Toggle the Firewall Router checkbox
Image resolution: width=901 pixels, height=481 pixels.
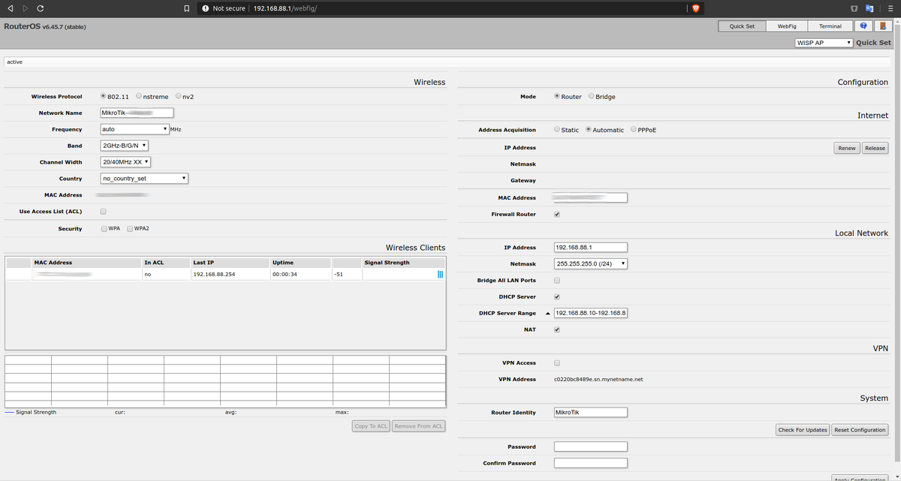[556, 215]
